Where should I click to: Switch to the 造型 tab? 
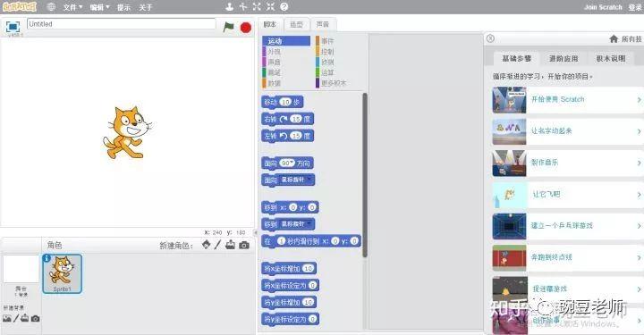tap(296, 25)
